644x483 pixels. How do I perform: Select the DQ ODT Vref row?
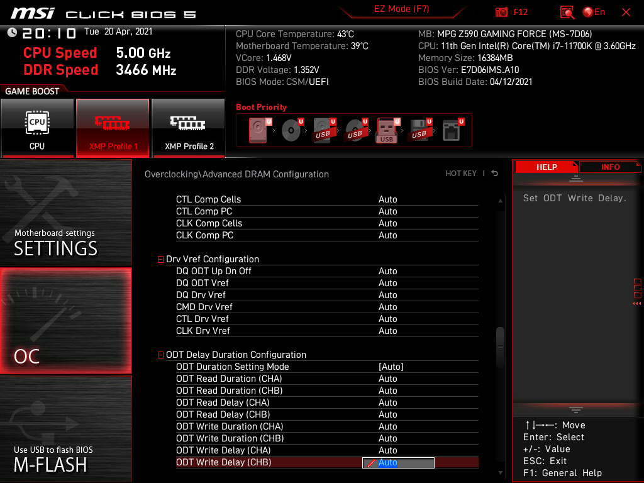pyautogui.click(x=327, y=283)
